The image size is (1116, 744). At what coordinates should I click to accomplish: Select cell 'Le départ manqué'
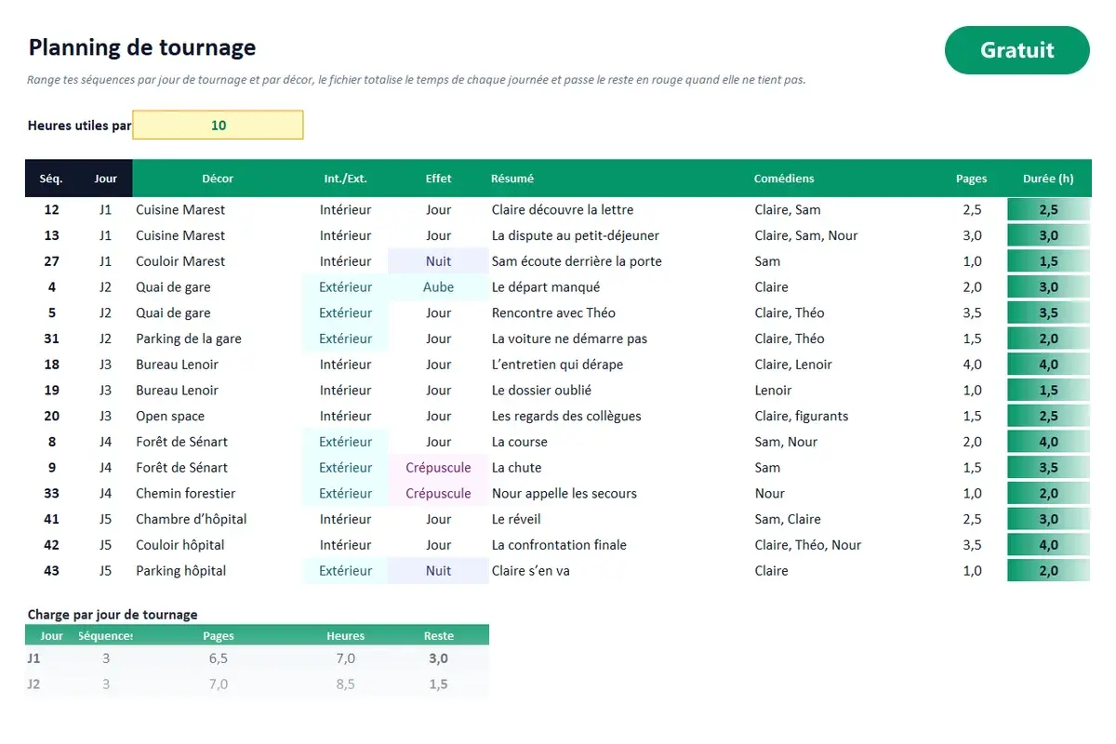click(546, 287)
